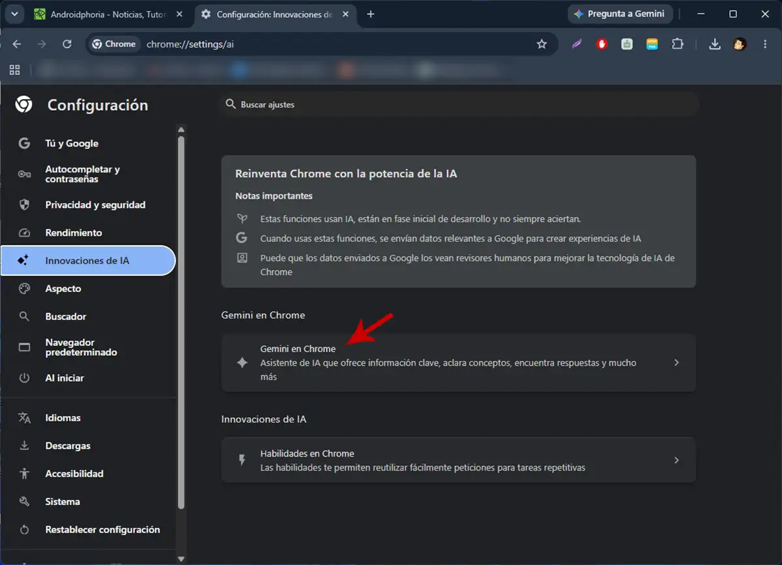
Task: Open Chrome's three-dot menu
Action: pos(764,44)
